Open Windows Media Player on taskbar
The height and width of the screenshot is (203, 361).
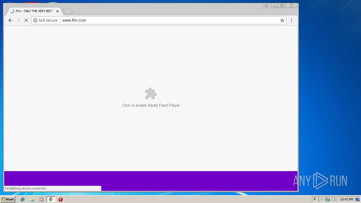point(41,199)
